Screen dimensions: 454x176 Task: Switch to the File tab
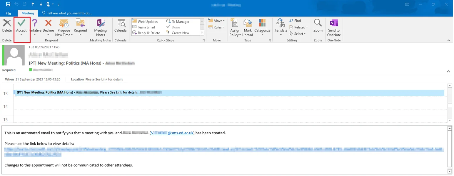pyautogui.click(x=8, y=13)
